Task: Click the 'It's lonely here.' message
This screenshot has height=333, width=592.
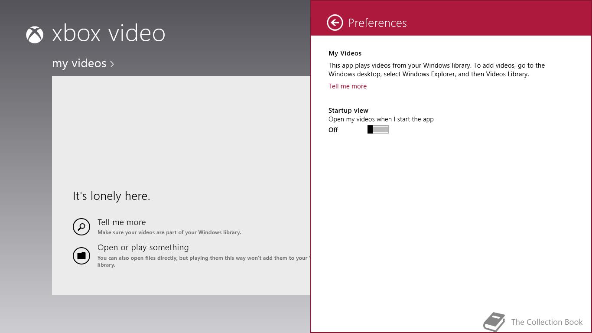Action: pyautogui.click(x=111, y=196)
